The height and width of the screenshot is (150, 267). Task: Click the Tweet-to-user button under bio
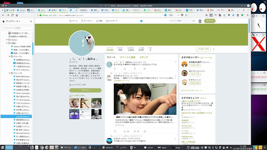pyautogui.click(x=85, y=90)
